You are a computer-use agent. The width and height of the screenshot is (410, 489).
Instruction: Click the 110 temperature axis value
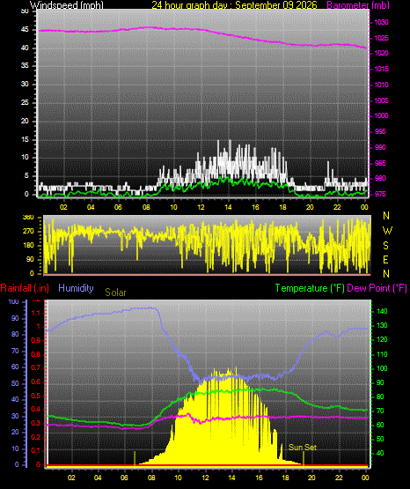click(382, 354)
